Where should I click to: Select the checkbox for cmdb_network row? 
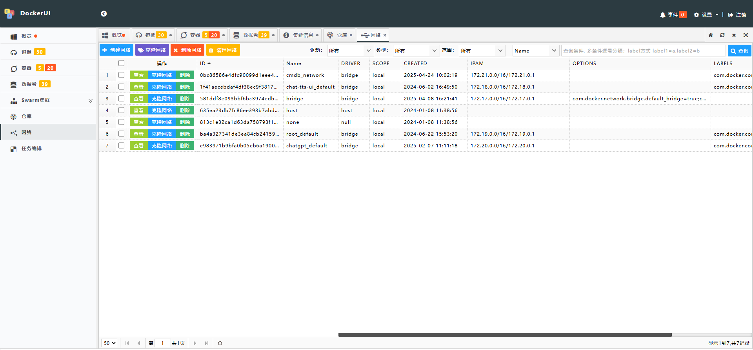point(122,75)
